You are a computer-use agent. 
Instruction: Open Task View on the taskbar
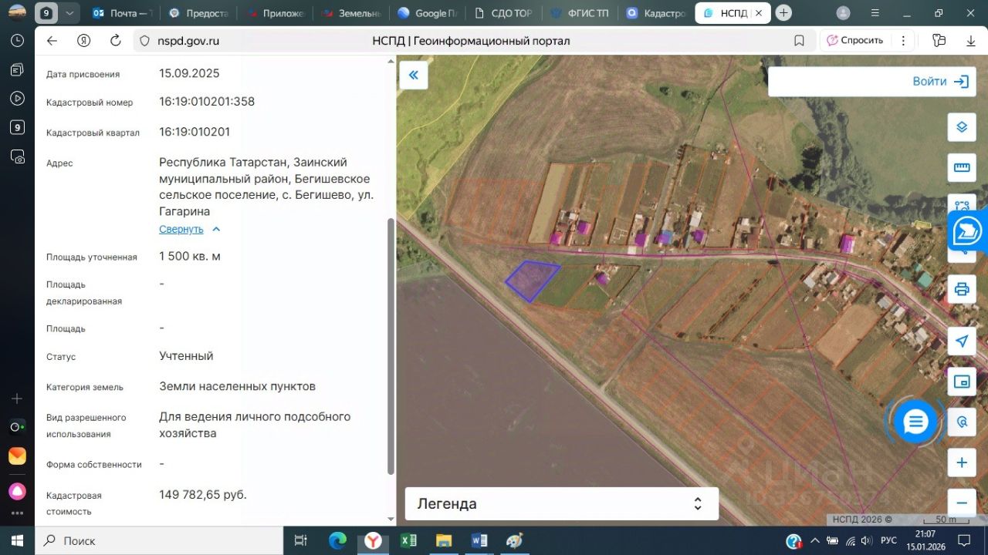[301, 540]
